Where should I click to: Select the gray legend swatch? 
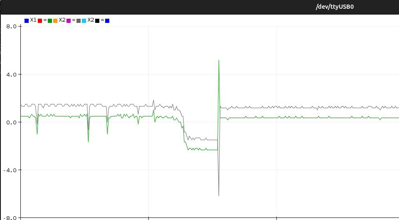click(79, 21)
